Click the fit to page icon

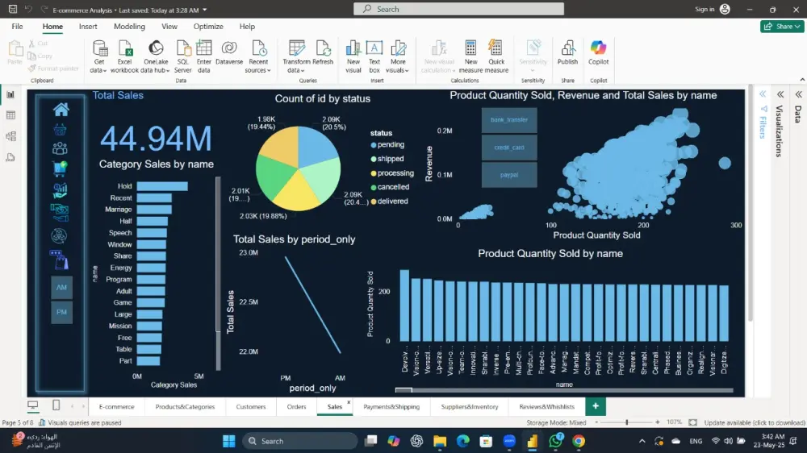coord(692,422)
